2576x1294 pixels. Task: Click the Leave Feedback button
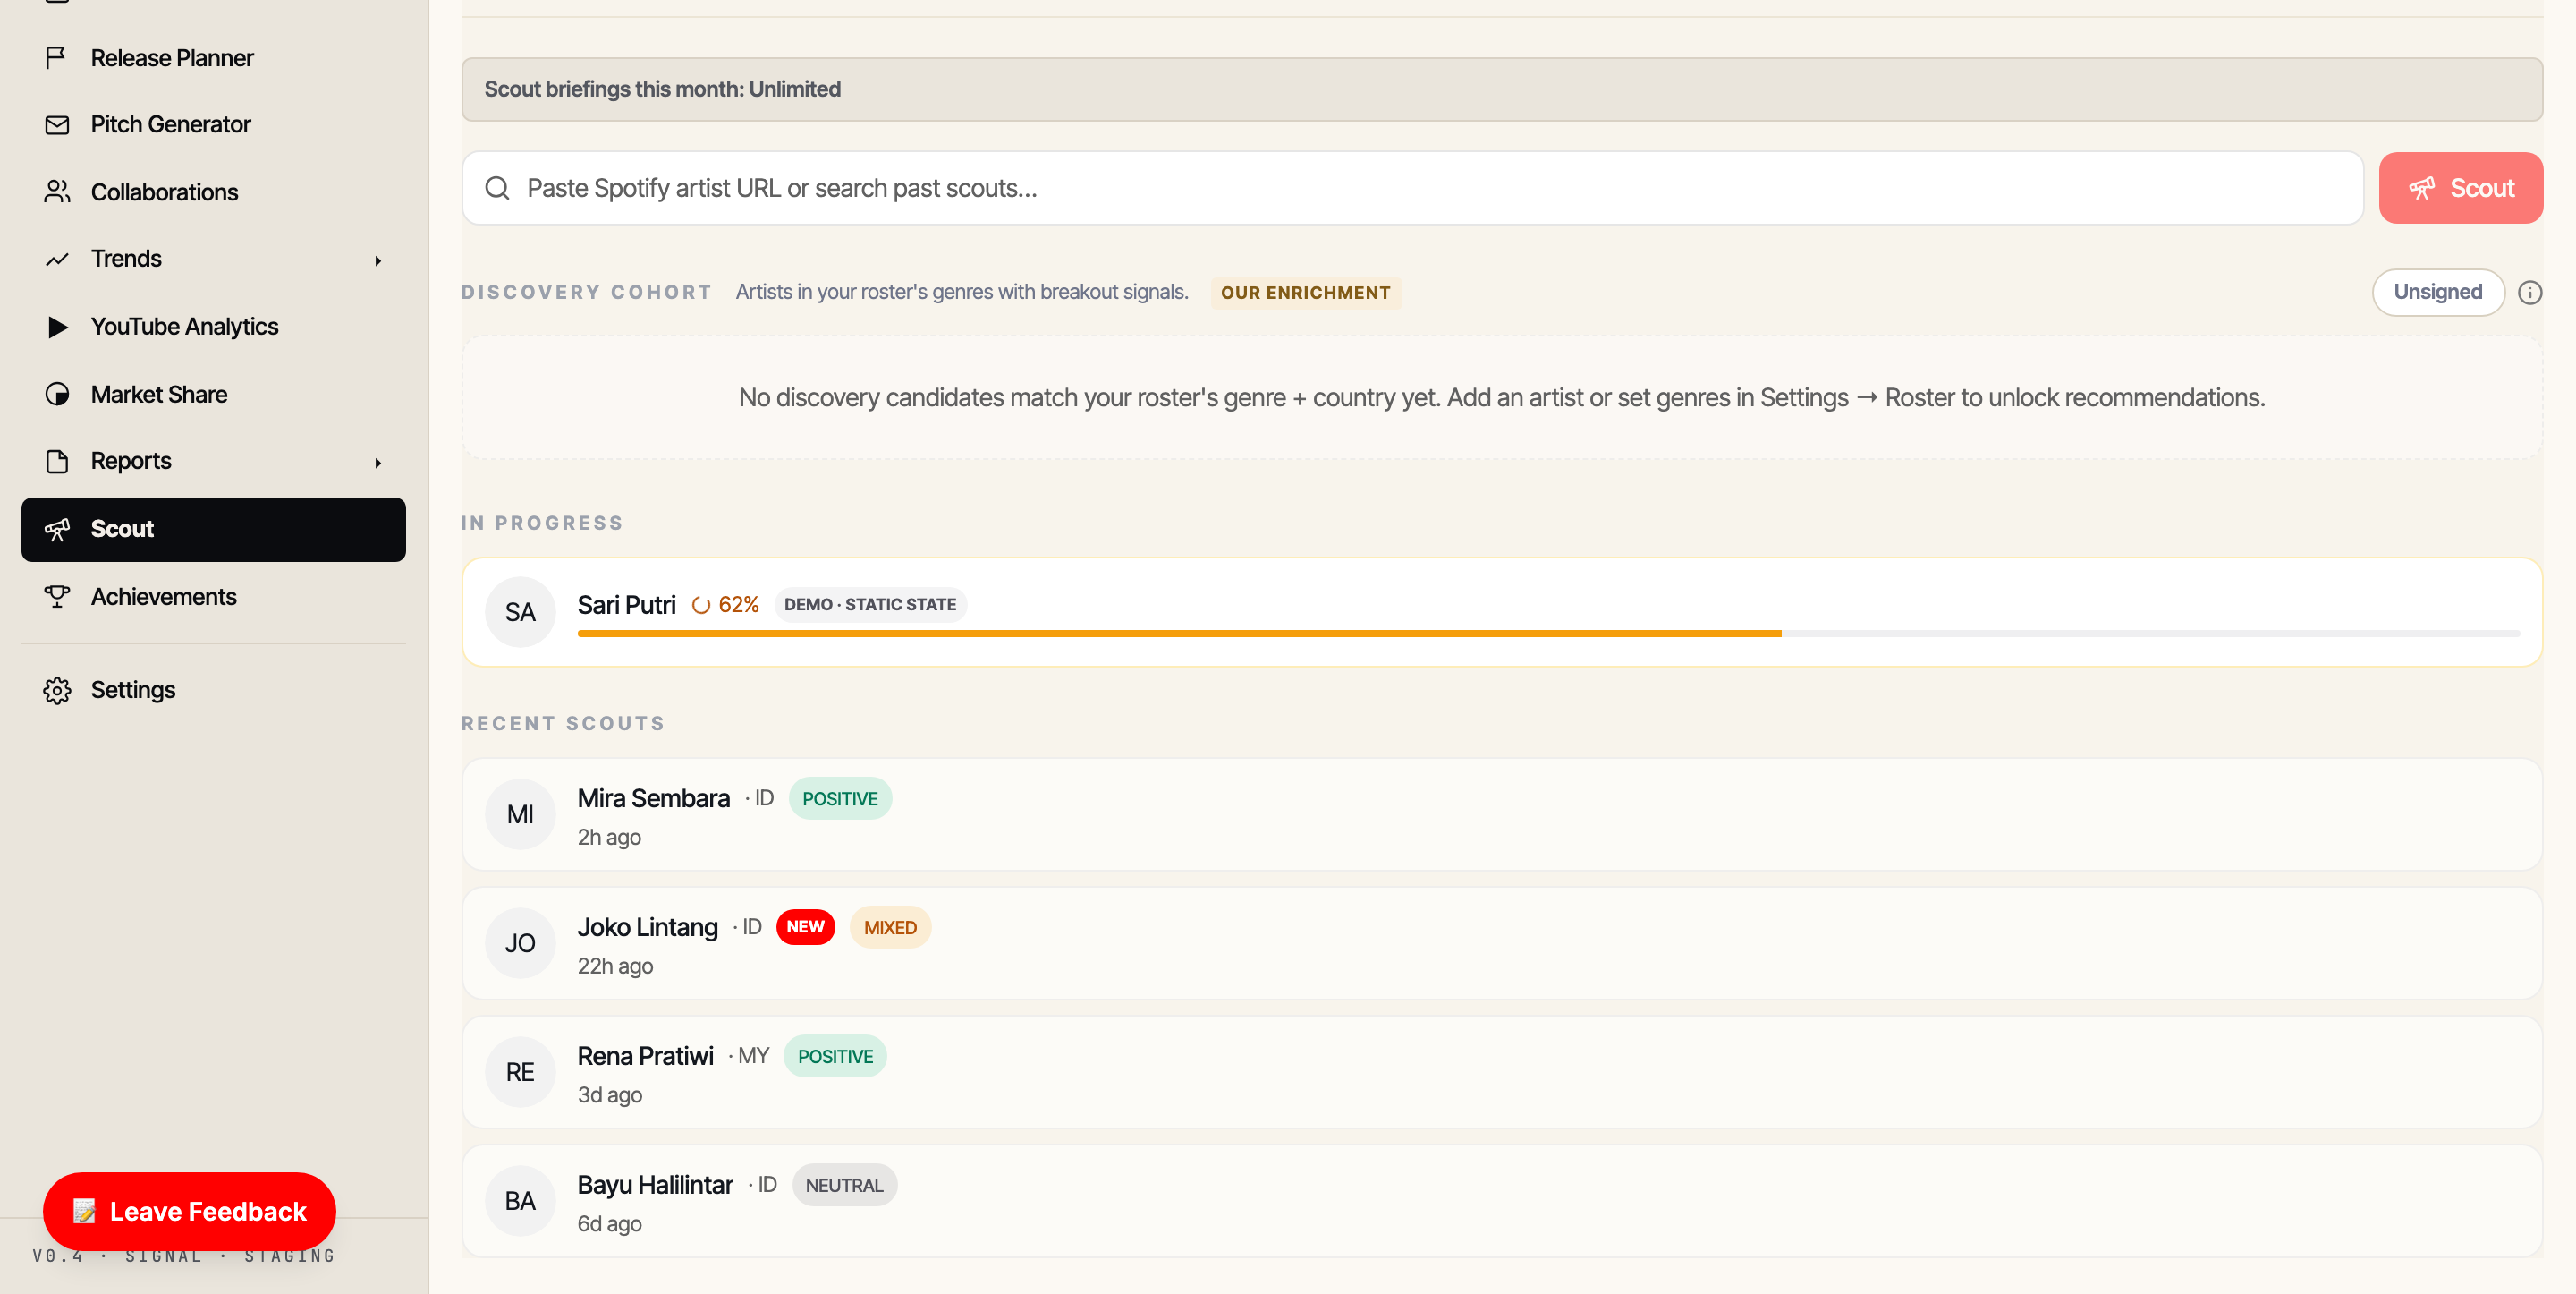pyautogui.click(x=190, y=1211)
